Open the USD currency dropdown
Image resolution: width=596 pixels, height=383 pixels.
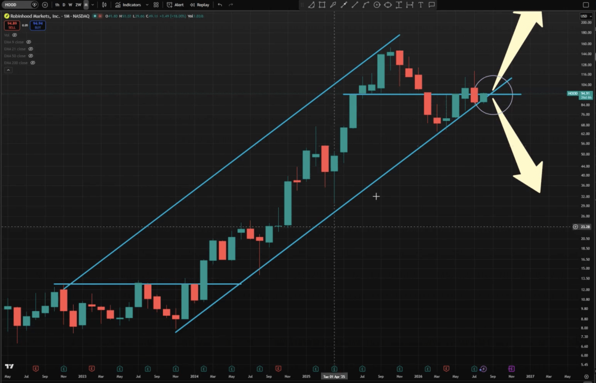[586, 16]
